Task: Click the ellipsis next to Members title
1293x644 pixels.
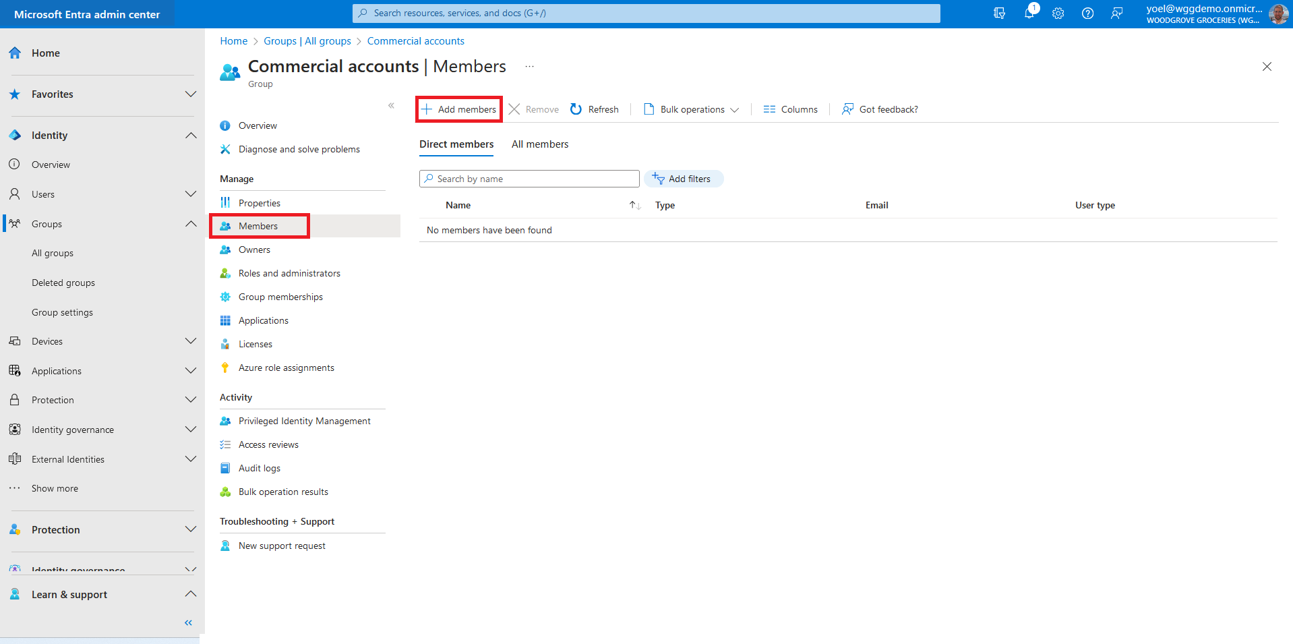Action: [x=529, y=67]
